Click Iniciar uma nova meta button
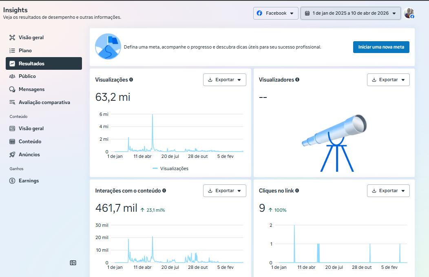This screenshot has height=277, width=429. pyautogui.click(x=381, y=47)
